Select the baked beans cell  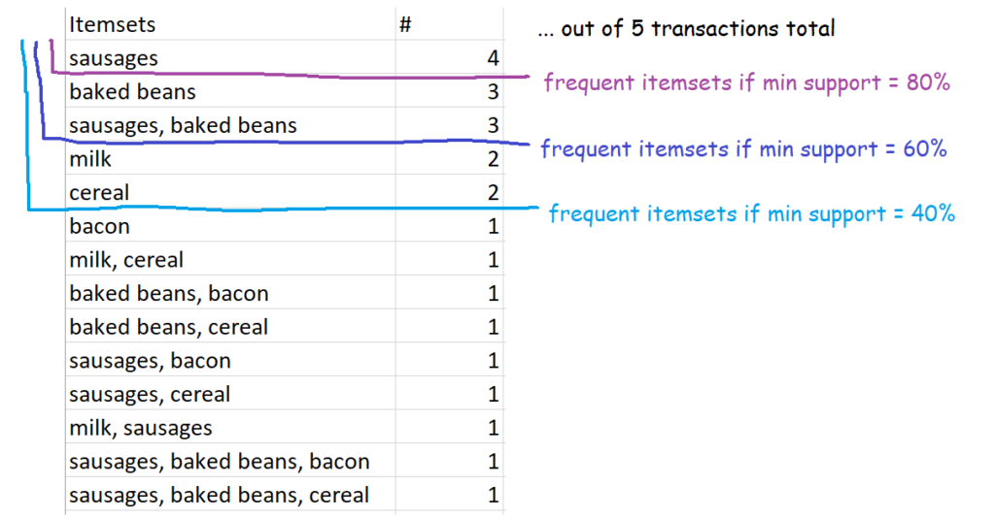pyautogui.click(x=230, y=91)
